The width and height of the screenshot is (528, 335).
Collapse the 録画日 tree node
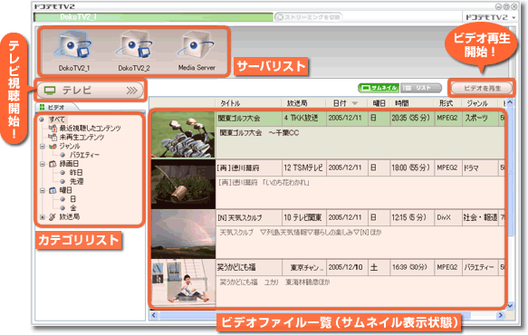coord(42,164)
